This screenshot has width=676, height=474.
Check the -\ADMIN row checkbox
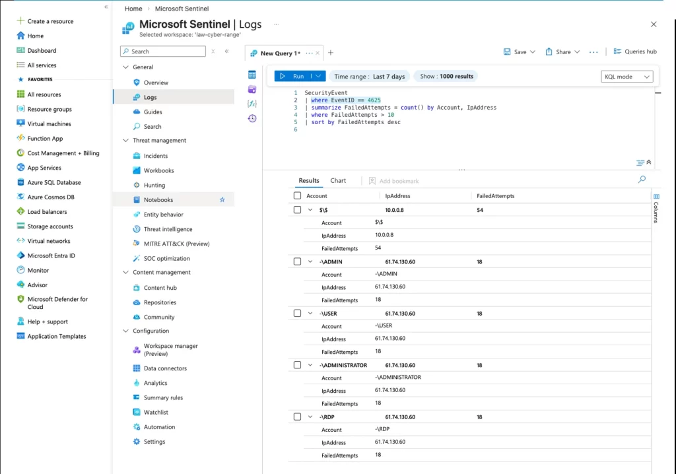click(296, 261)
